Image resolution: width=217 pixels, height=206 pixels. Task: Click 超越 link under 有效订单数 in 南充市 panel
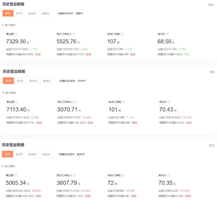[134, 196]
